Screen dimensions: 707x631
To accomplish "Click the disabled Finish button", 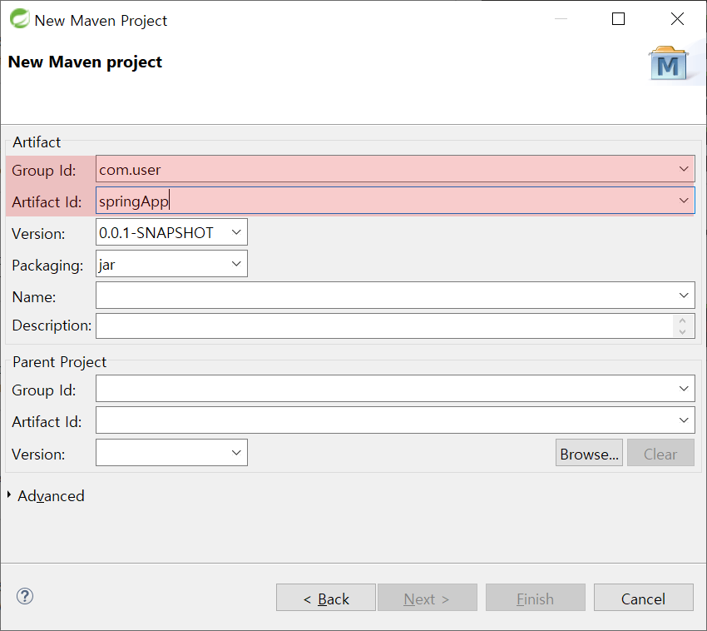I will pos(536,598).
